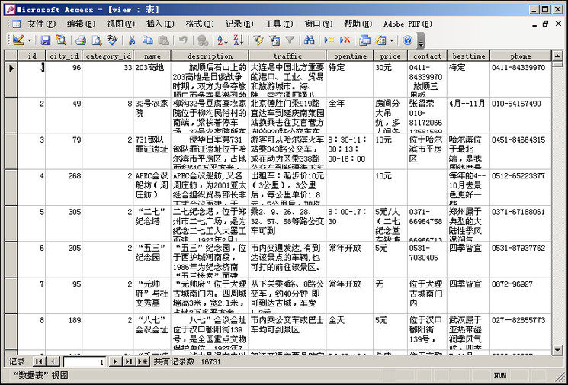The image size is (568, 385).
Task: Paste using clipboard icon
Action: tap(163, 40)
